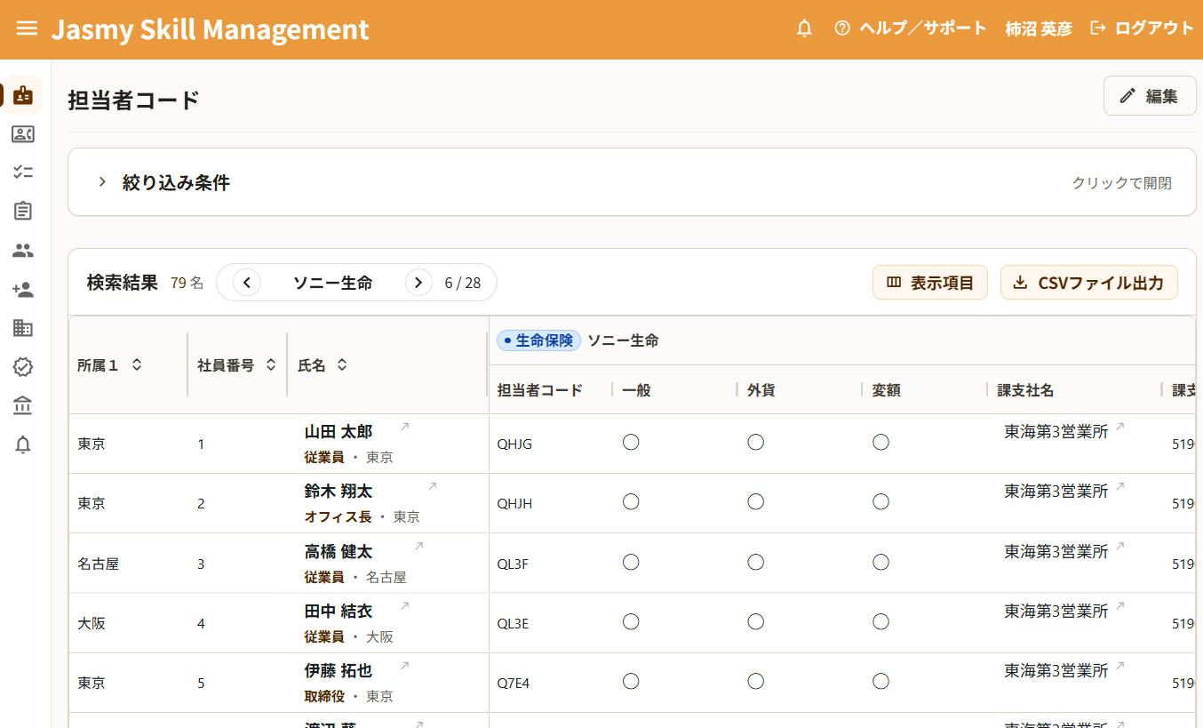Select the 担当者コード value QHJG
Image resolution: width=1203 pixels, height=728 pixels.
pyautogui.click(x=514, y=444)
